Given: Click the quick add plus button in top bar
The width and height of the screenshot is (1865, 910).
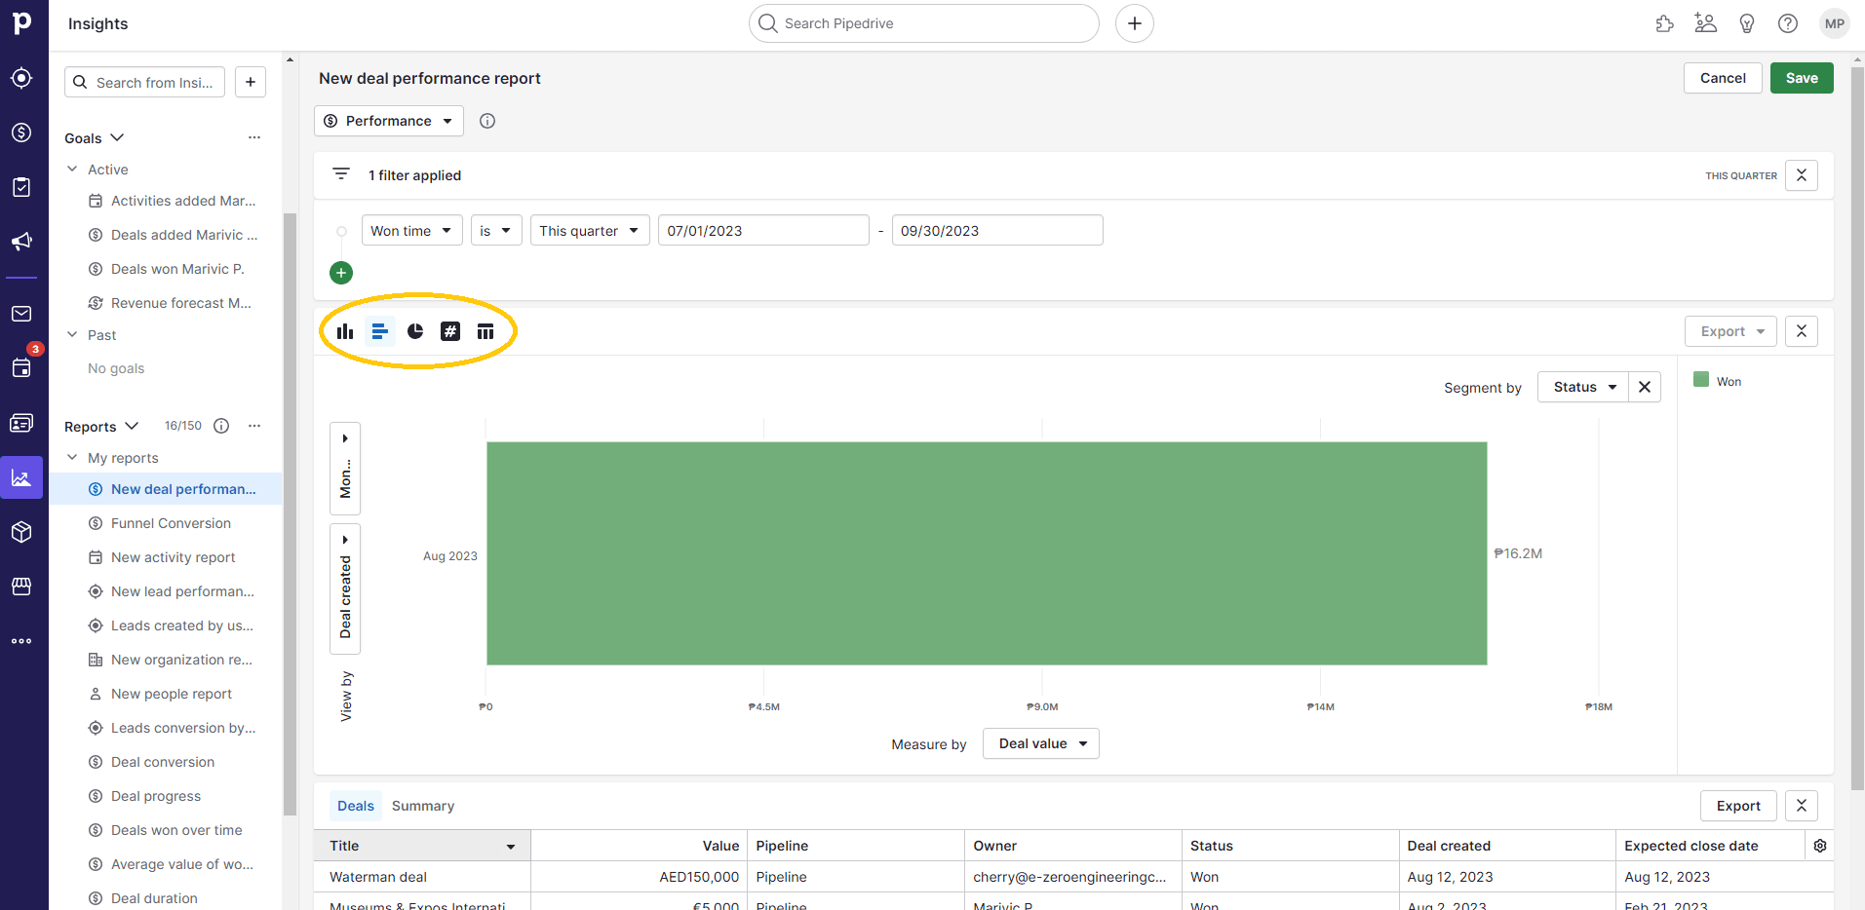Looking at the screenshot, I should click(1135, 23).
